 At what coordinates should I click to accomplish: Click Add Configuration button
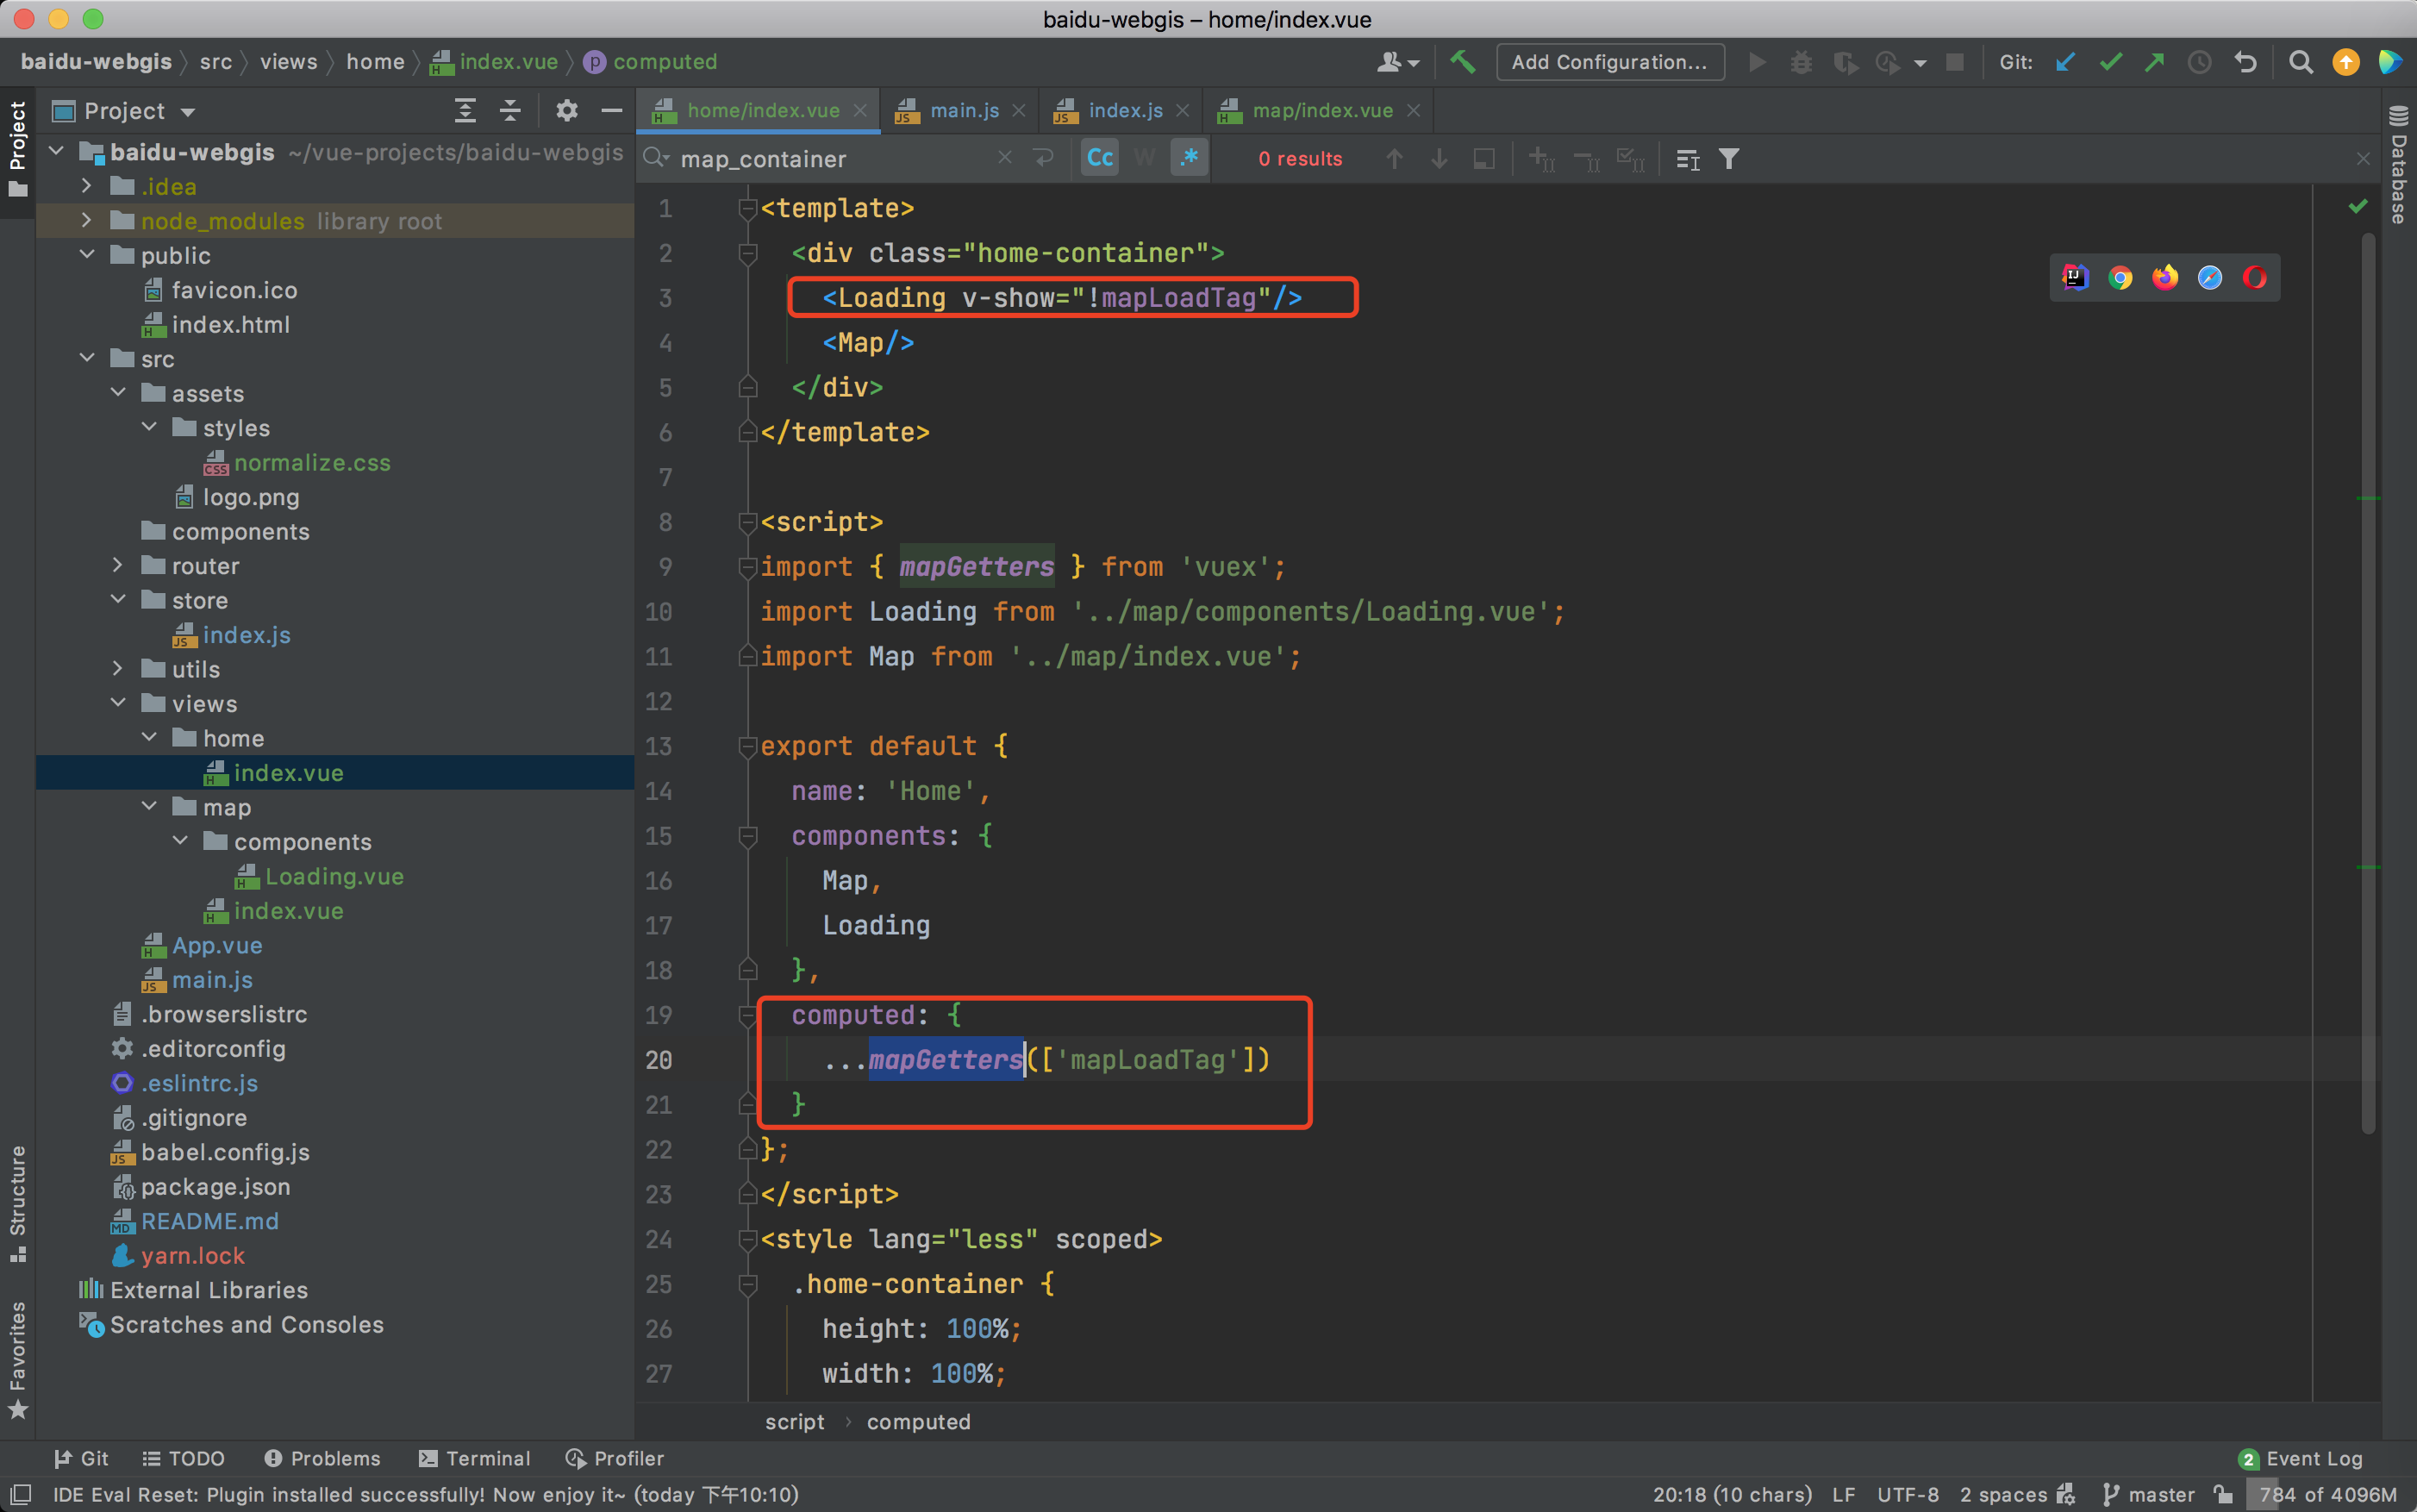(x=1609, y=62)
